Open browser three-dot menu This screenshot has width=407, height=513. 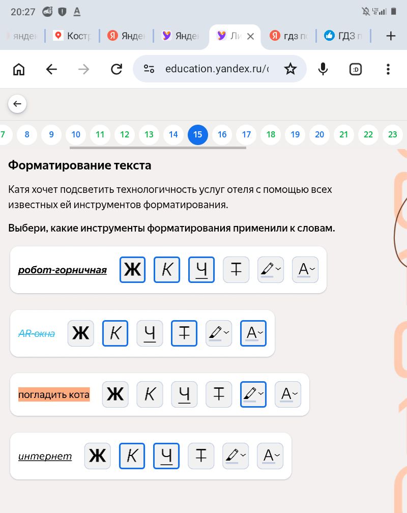(x=388, y=69)
